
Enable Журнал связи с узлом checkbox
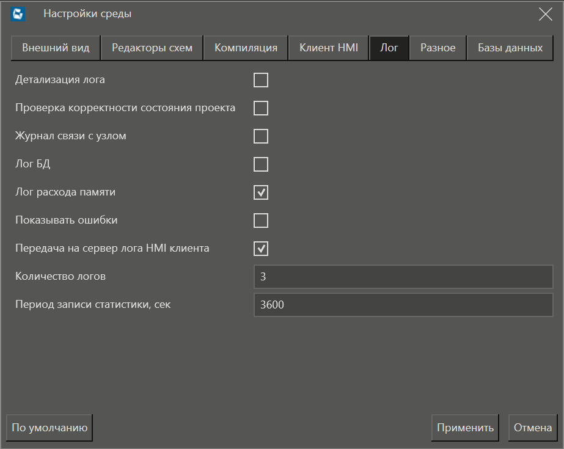point(261,136)
